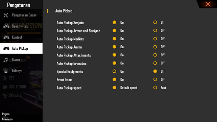Image resolution: width=217 pixels, height=122 pixels.
Task: Enable Special Equipments On option
Action: (x=114, y=71)
